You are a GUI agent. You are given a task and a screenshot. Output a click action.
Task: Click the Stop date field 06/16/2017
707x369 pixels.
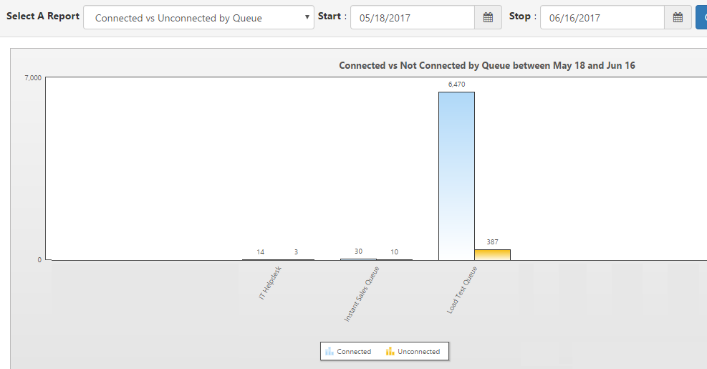click(602, 18)
